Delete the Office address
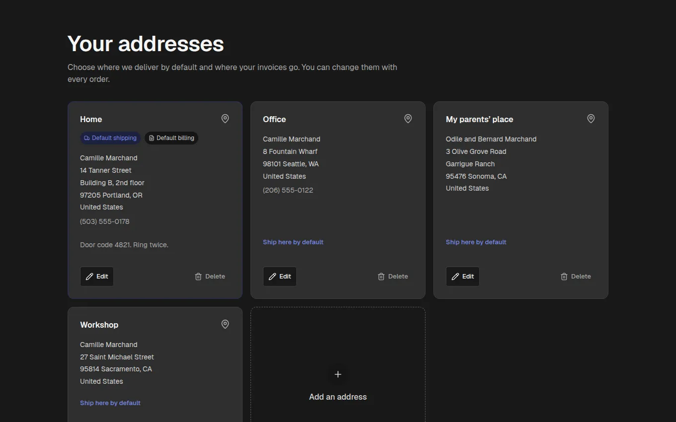 click(393, 277)
